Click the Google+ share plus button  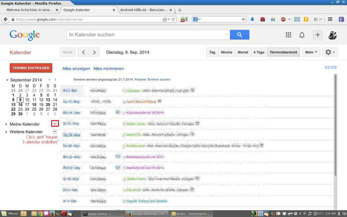317,35
